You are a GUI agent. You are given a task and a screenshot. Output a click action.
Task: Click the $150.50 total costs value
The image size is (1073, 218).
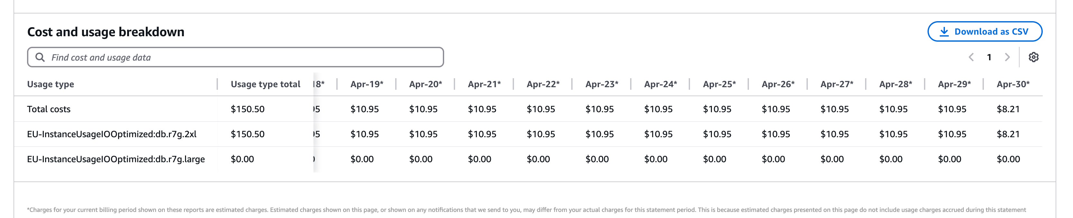[x=247, y=109]
